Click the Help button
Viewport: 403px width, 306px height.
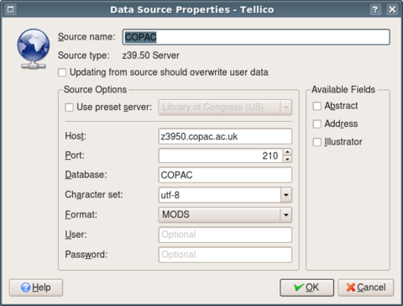36,288
